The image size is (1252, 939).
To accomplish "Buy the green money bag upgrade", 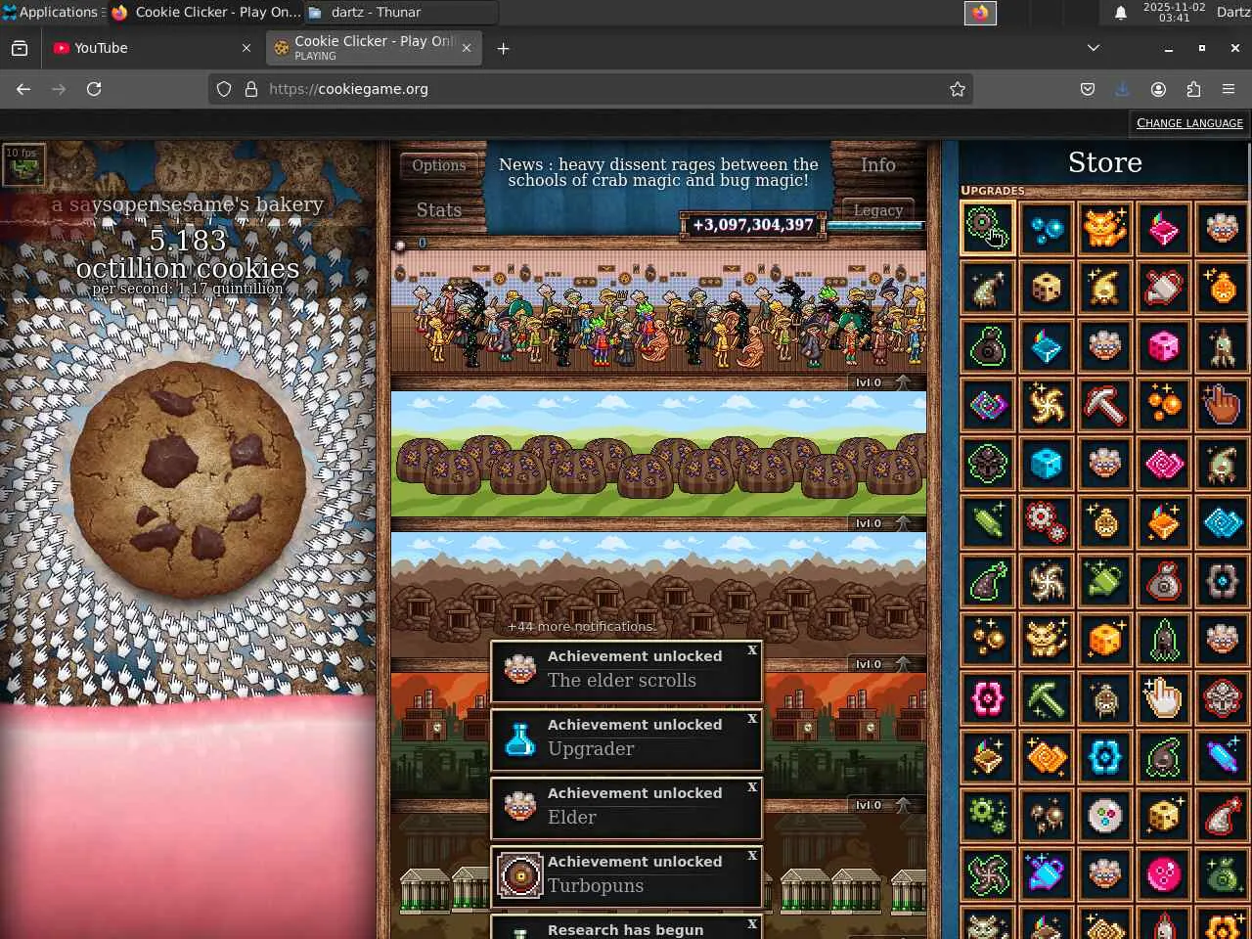I will coord(1223,874).
